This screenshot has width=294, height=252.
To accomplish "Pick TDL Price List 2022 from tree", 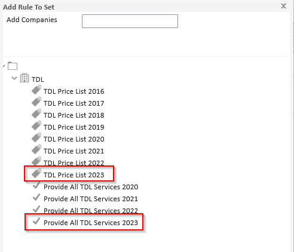I will point(74,163).
